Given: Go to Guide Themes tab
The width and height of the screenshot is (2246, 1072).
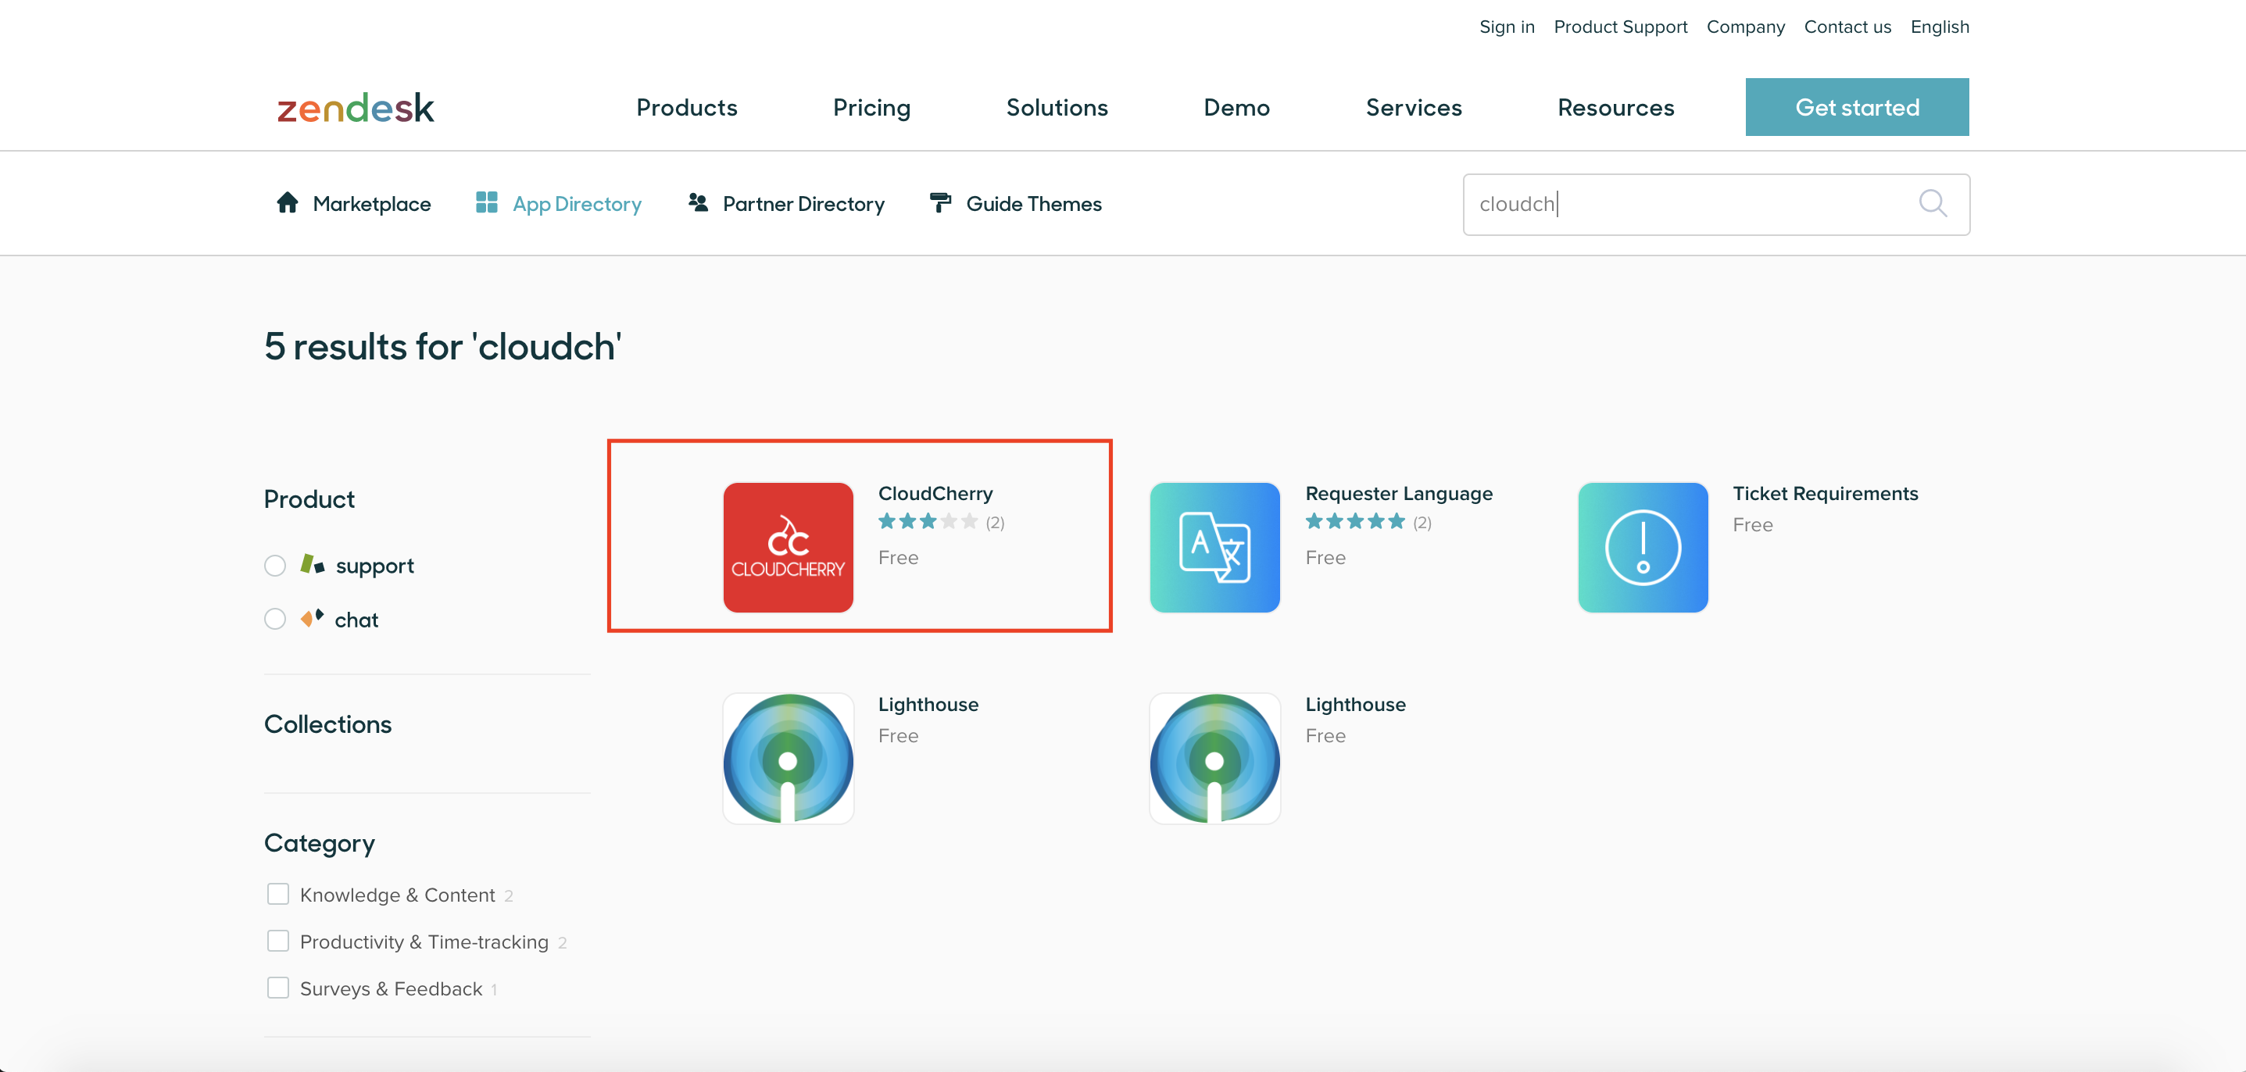Looking at the screenshot, I should [1016, 203].
